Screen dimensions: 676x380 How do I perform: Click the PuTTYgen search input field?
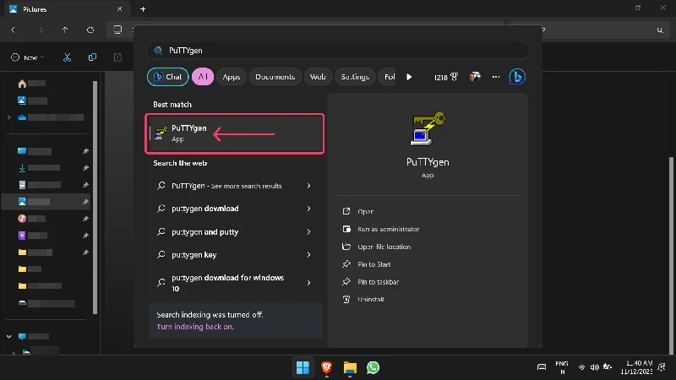[x=337, y=51]
